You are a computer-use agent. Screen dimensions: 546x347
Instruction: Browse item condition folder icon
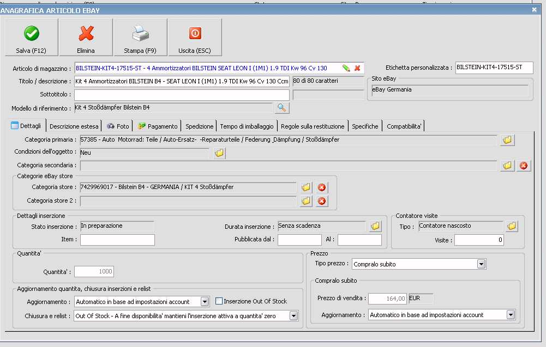click(219, 153)
